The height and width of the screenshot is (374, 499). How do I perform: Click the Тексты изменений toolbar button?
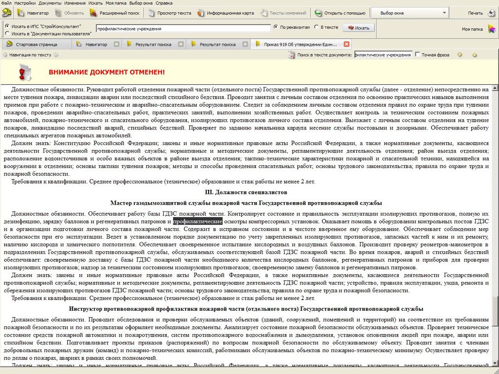coord(283,13)
